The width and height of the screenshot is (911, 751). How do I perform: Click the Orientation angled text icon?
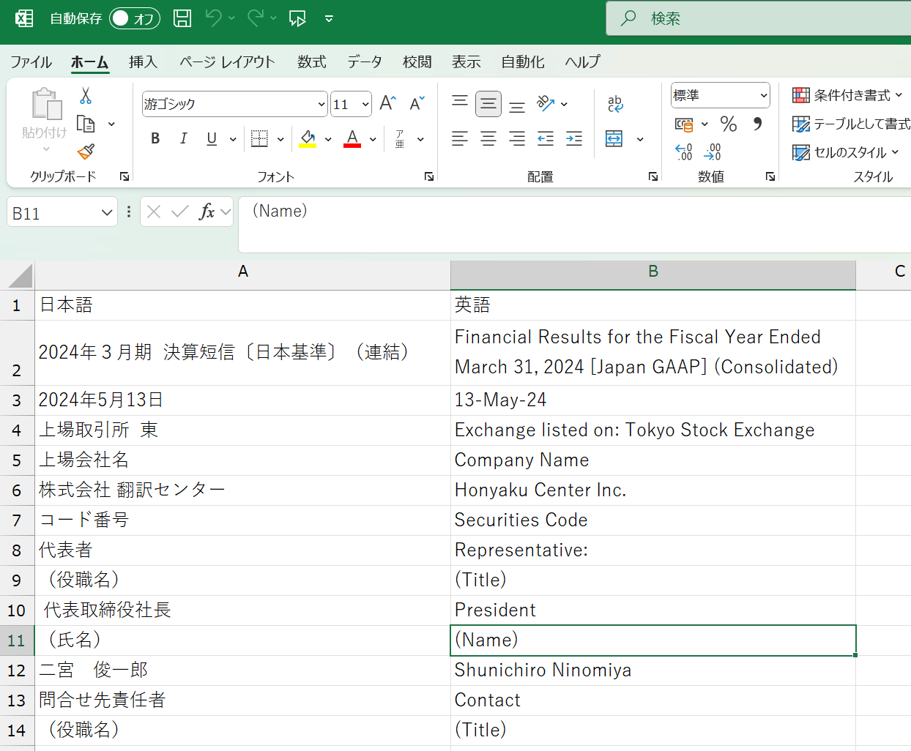[546, 103]
